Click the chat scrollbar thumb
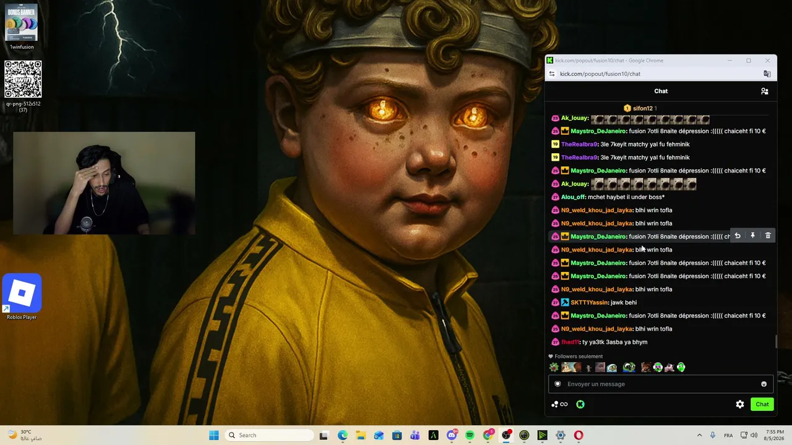This screenshot has height=445, width=792. 776,341
